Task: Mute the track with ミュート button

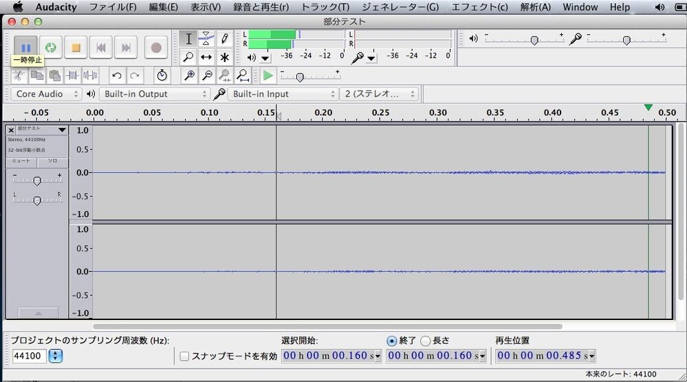Action: pos(21,162)
